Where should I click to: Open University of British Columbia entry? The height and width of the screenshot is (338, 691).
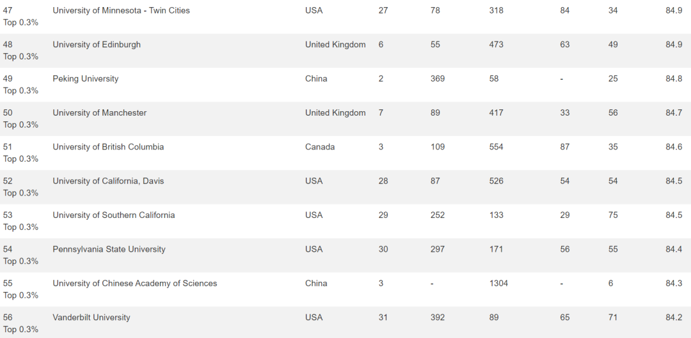(108, 147)
